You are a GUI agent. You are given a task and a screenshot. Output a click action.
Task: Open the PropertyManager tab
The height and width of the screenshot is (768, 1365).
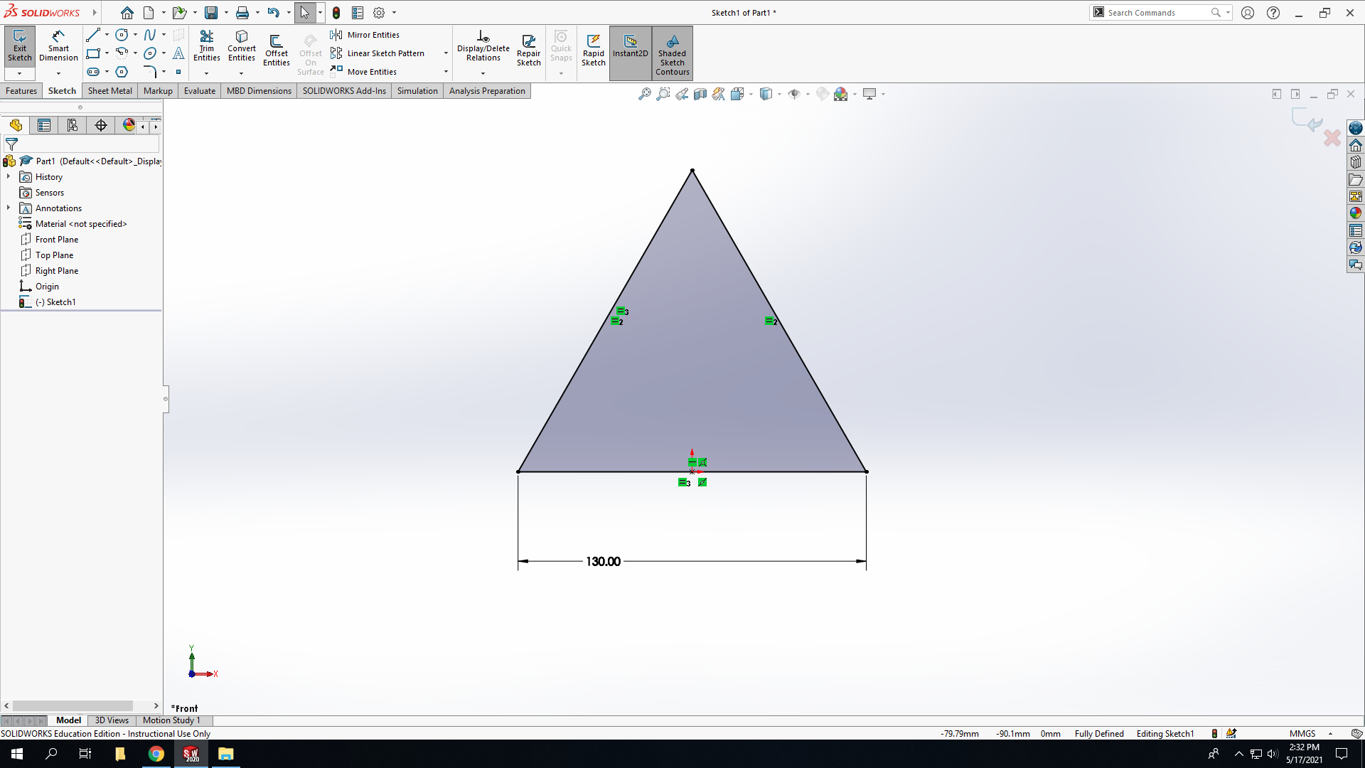pos(44,125)
